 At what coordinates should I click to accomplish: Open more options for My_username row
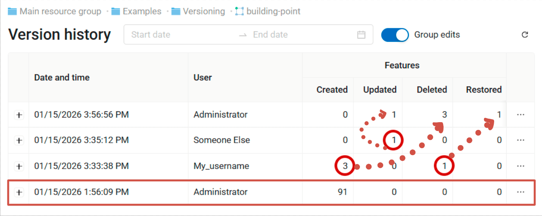point(521,166)
